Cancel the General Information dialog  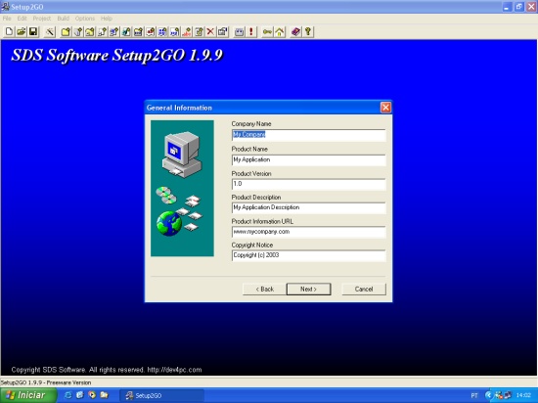364,290
